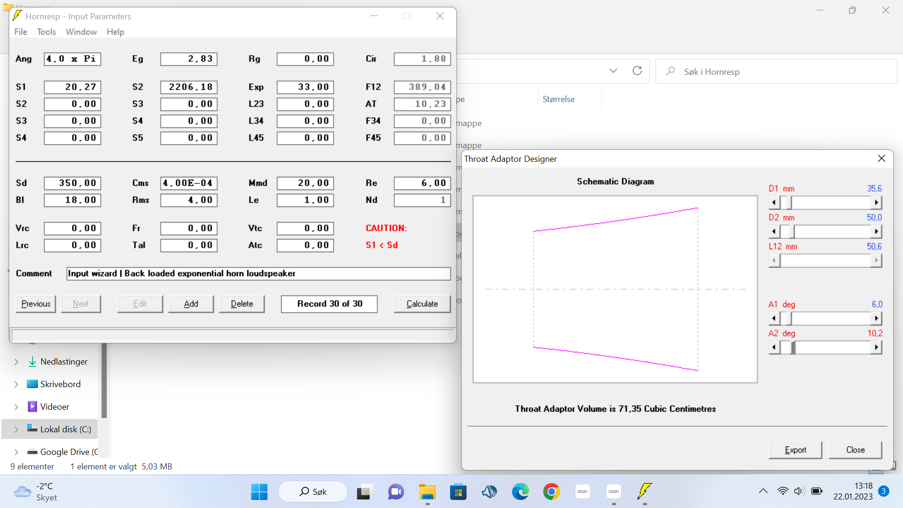The width and height of the screenshot is (903, 508).
Task: Open the volume icon in system tray
Action: [799, 491]
